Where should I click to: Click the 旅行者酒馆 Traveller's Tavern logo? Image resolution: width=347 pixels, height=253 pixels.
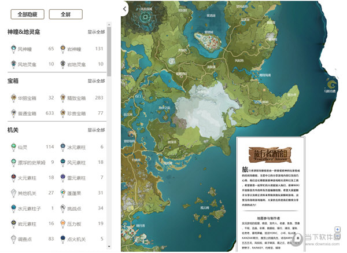270,155
